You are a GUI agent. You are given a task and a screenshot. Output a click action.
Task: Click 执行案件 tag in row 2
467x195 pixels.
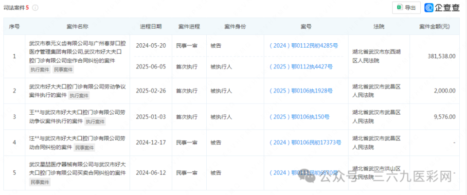coord(79,96)
